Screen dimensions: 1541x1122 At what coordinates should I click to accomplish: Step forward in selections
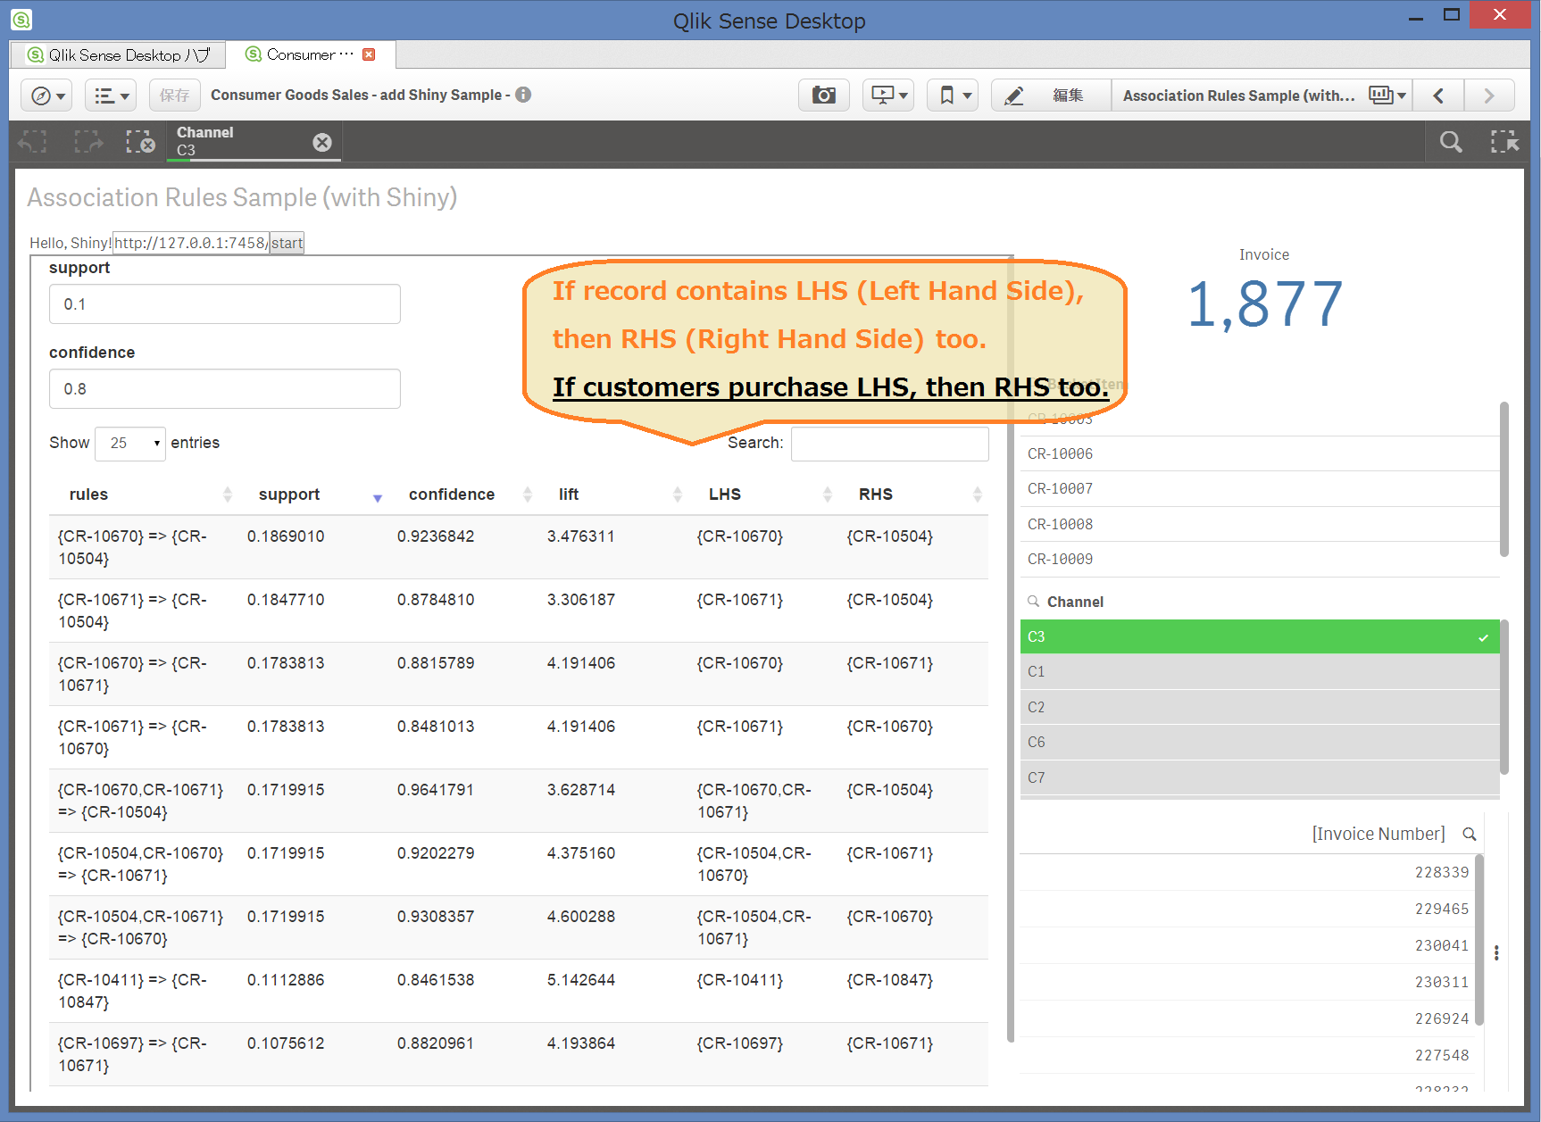pos(88,142)
